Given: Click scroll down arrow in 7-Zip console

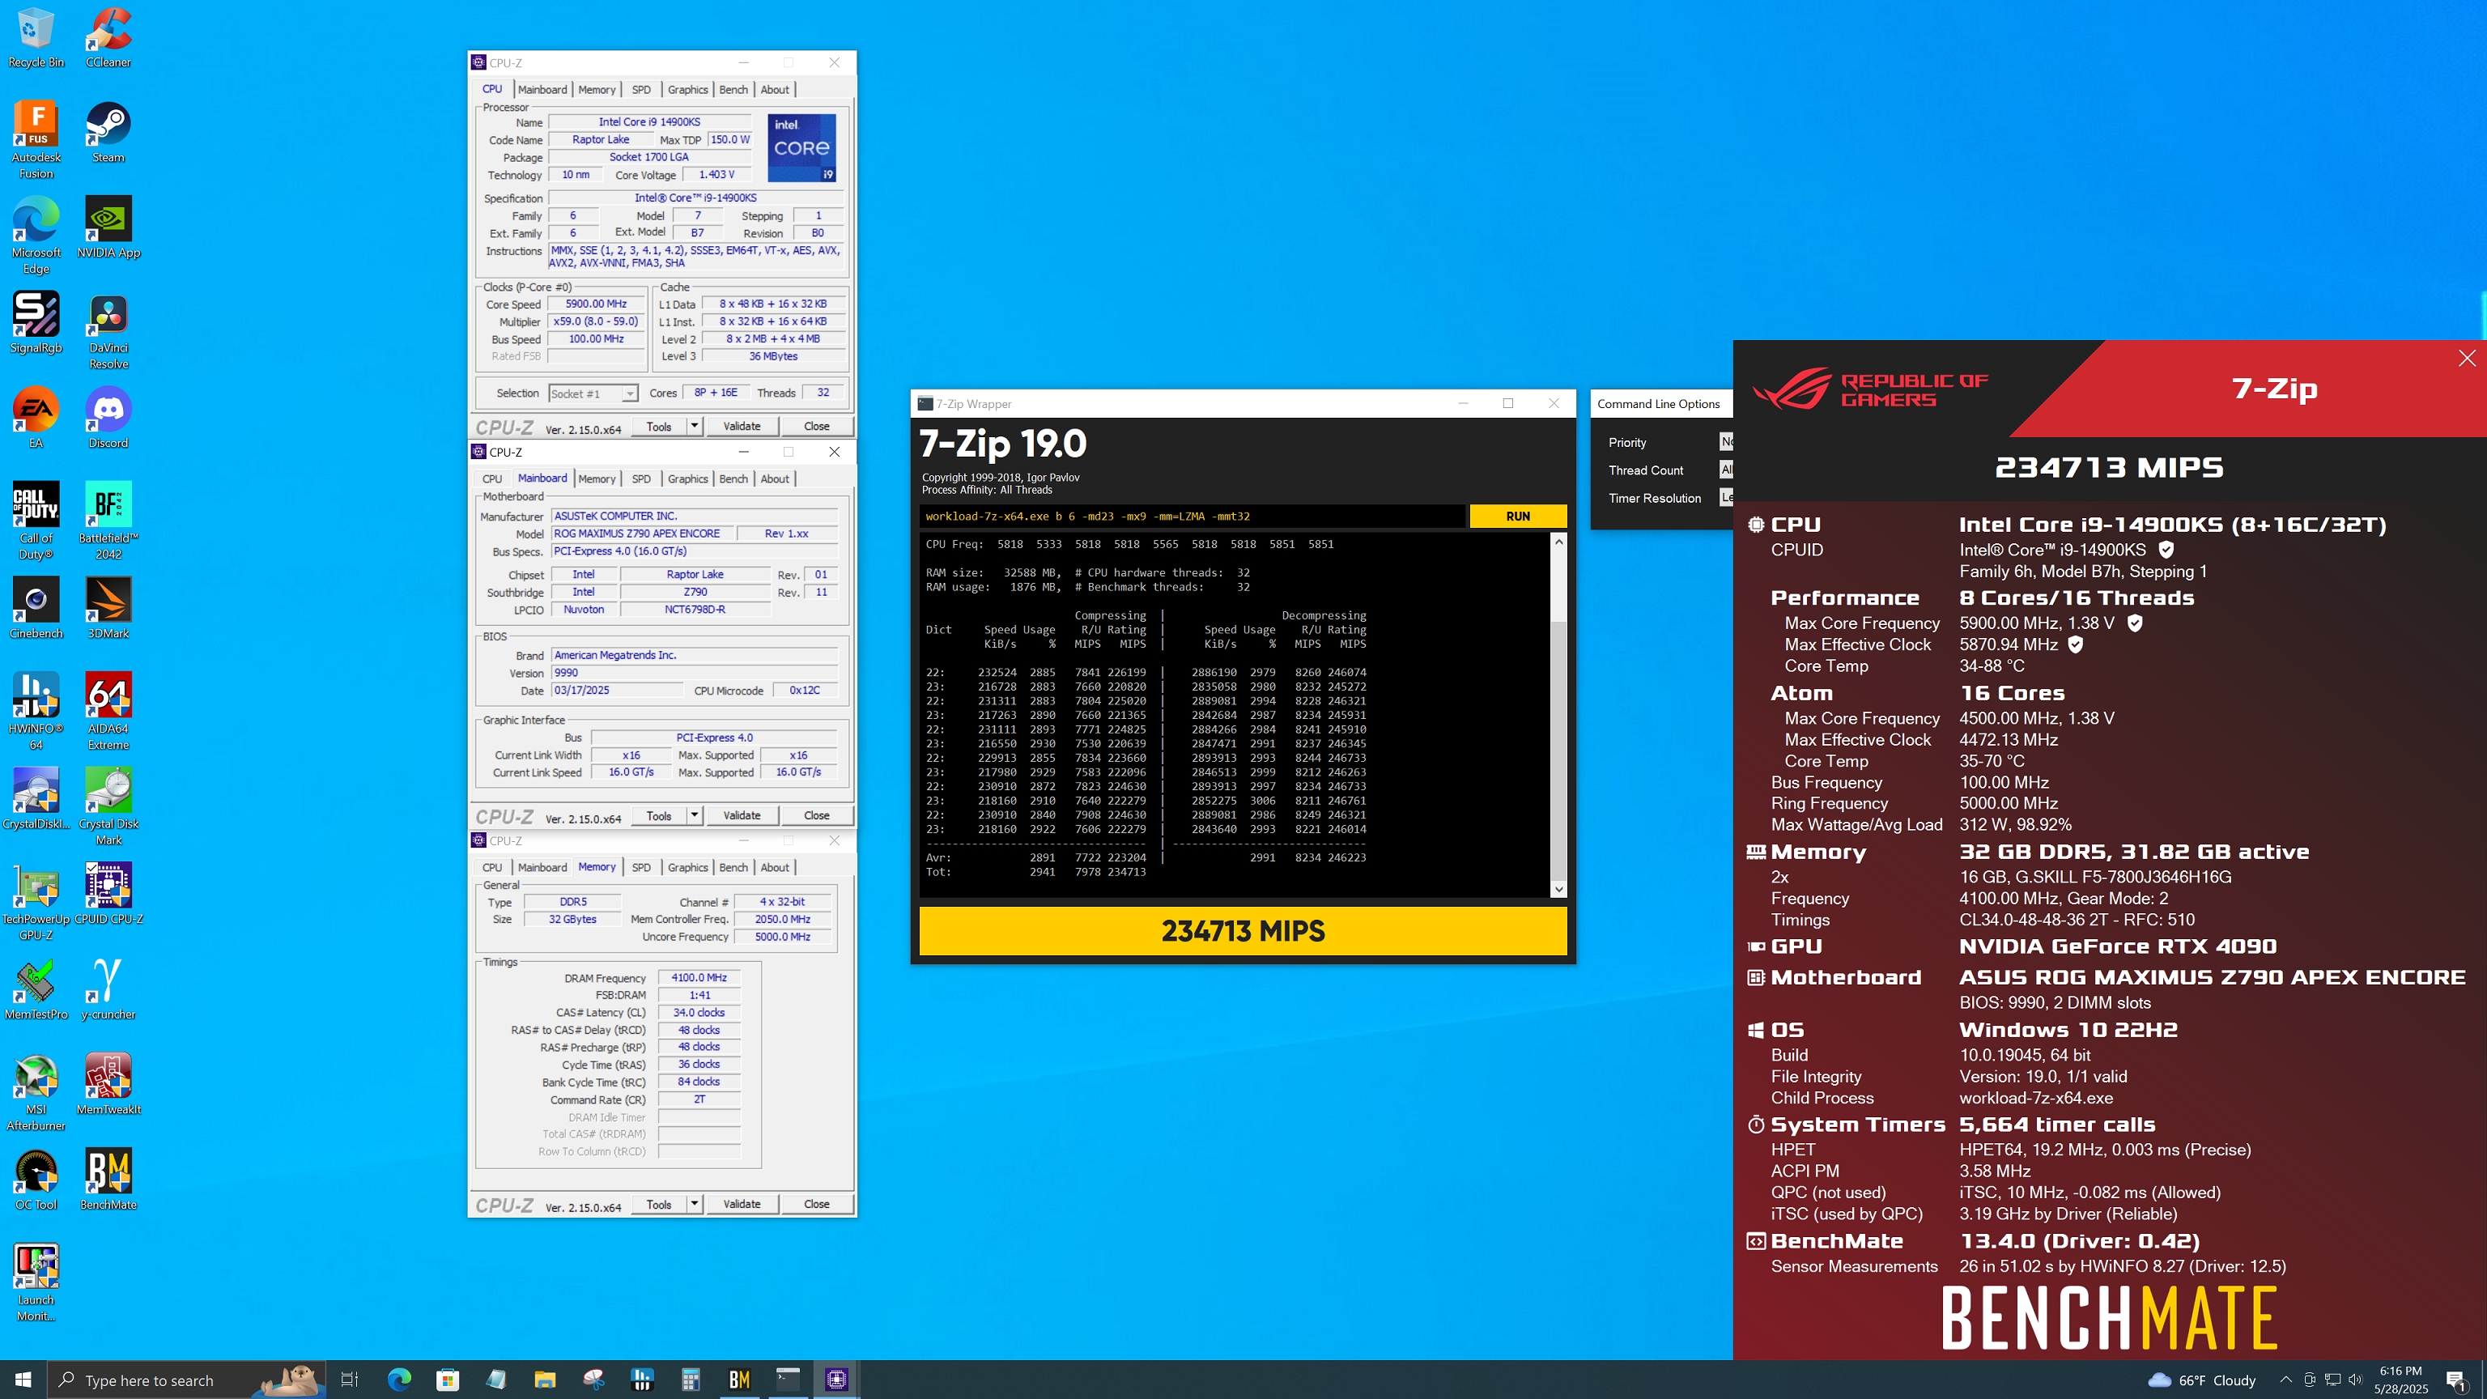Looking at the screenshot, I should (x=1558, y=889).
